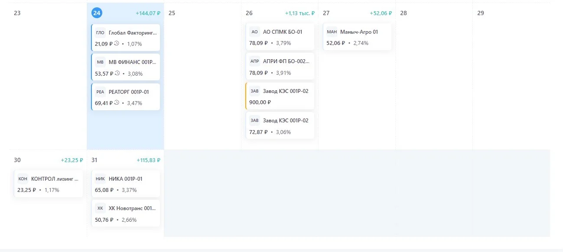The width and height of the screenshot is (563, 252).
Task: Click the clock icon next to 53,57 ₽
Action: pyautogui.click(x=117, y=73)
